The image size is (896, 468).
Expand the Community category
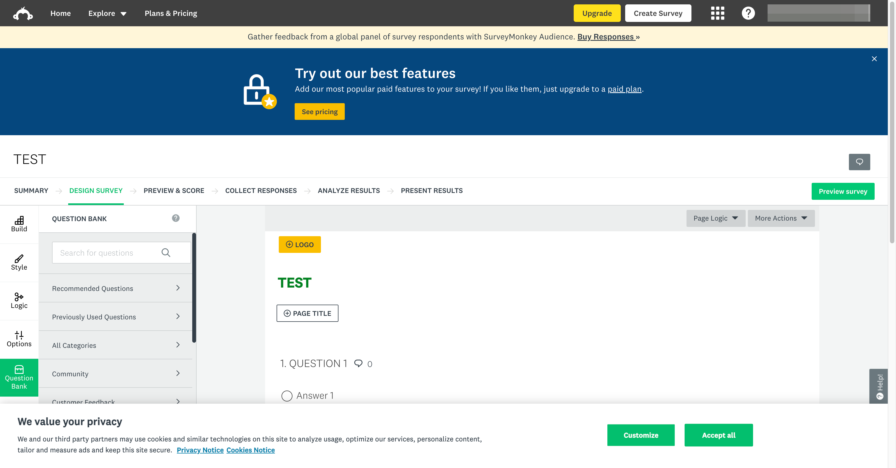point(116,374)
